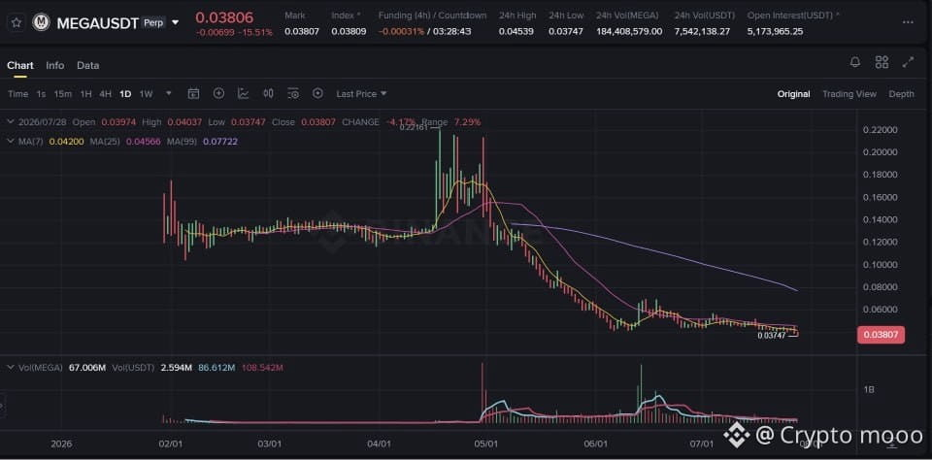Click the 05/01 date label on time axis
This screenshot has width=932, height=460.
[x=485, y=444]
